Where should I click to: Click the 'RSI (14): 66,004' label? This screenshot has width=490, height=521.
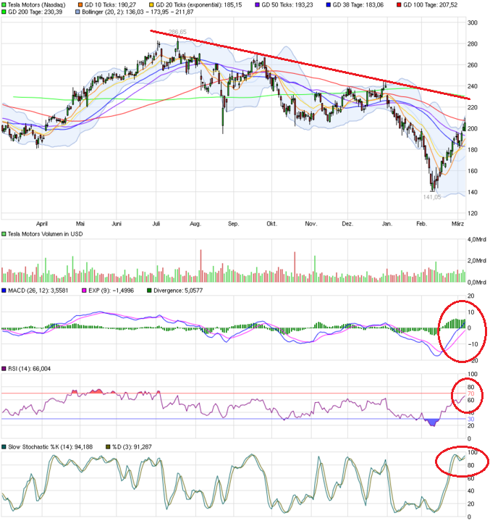pyautogui.click(x=29, y=369)
